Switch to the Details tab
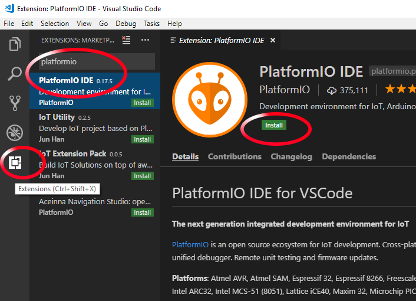 (x=185, y=156)
